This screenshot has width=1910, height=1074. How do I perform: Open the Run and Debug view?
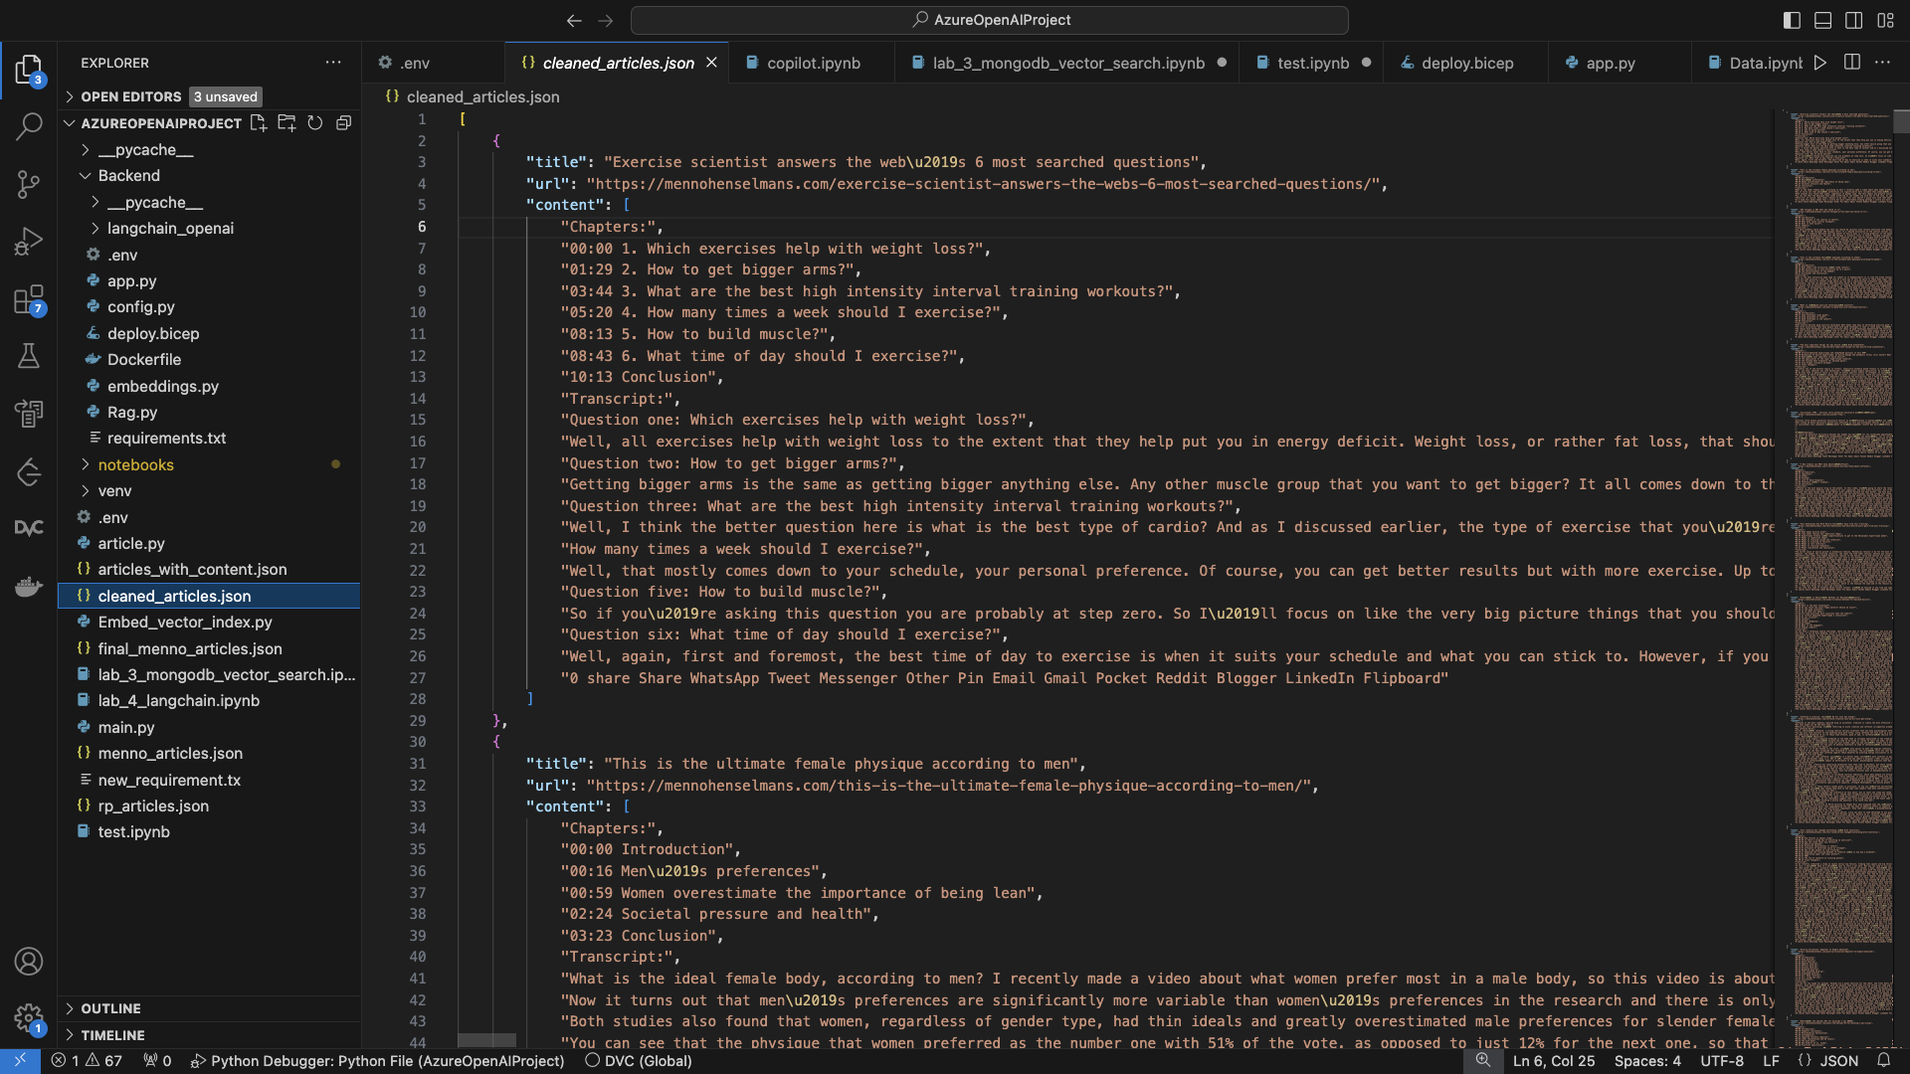[x=29, y=242]
